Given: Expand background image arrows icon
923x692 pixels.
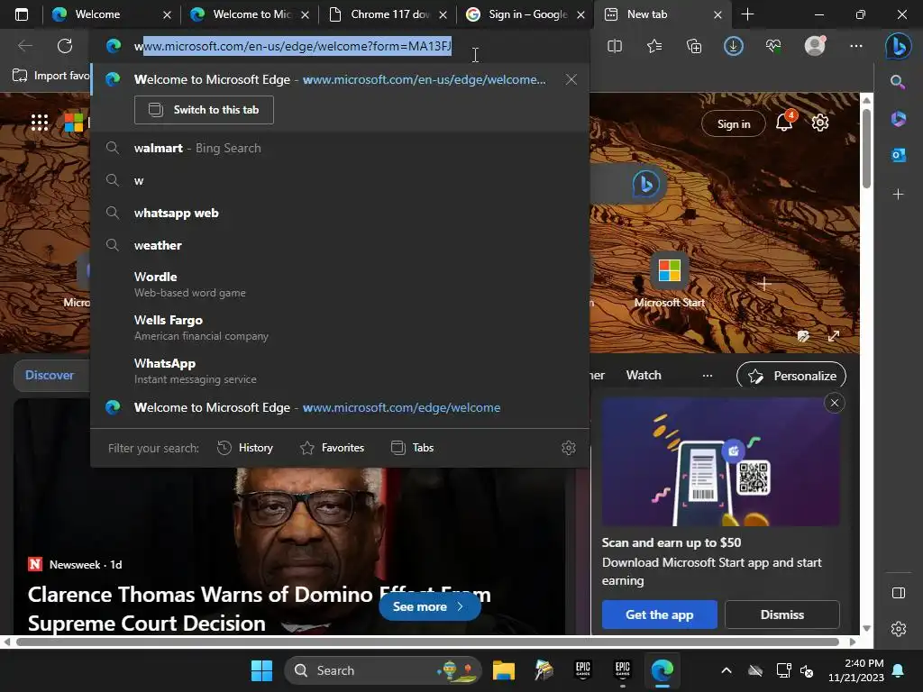Looking at the screenshot, I should click(x=834, y=336).
